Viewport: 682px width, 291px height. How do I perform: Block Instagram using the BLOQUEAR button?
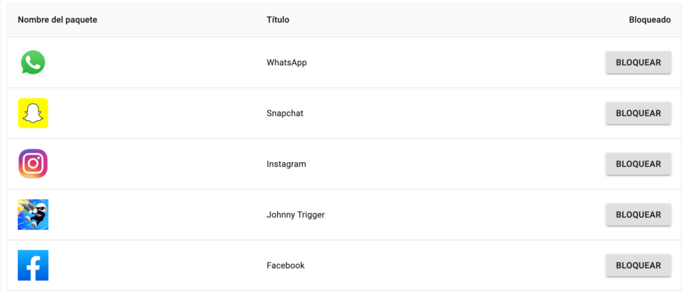pyautogui.click(x=637, y=163)
